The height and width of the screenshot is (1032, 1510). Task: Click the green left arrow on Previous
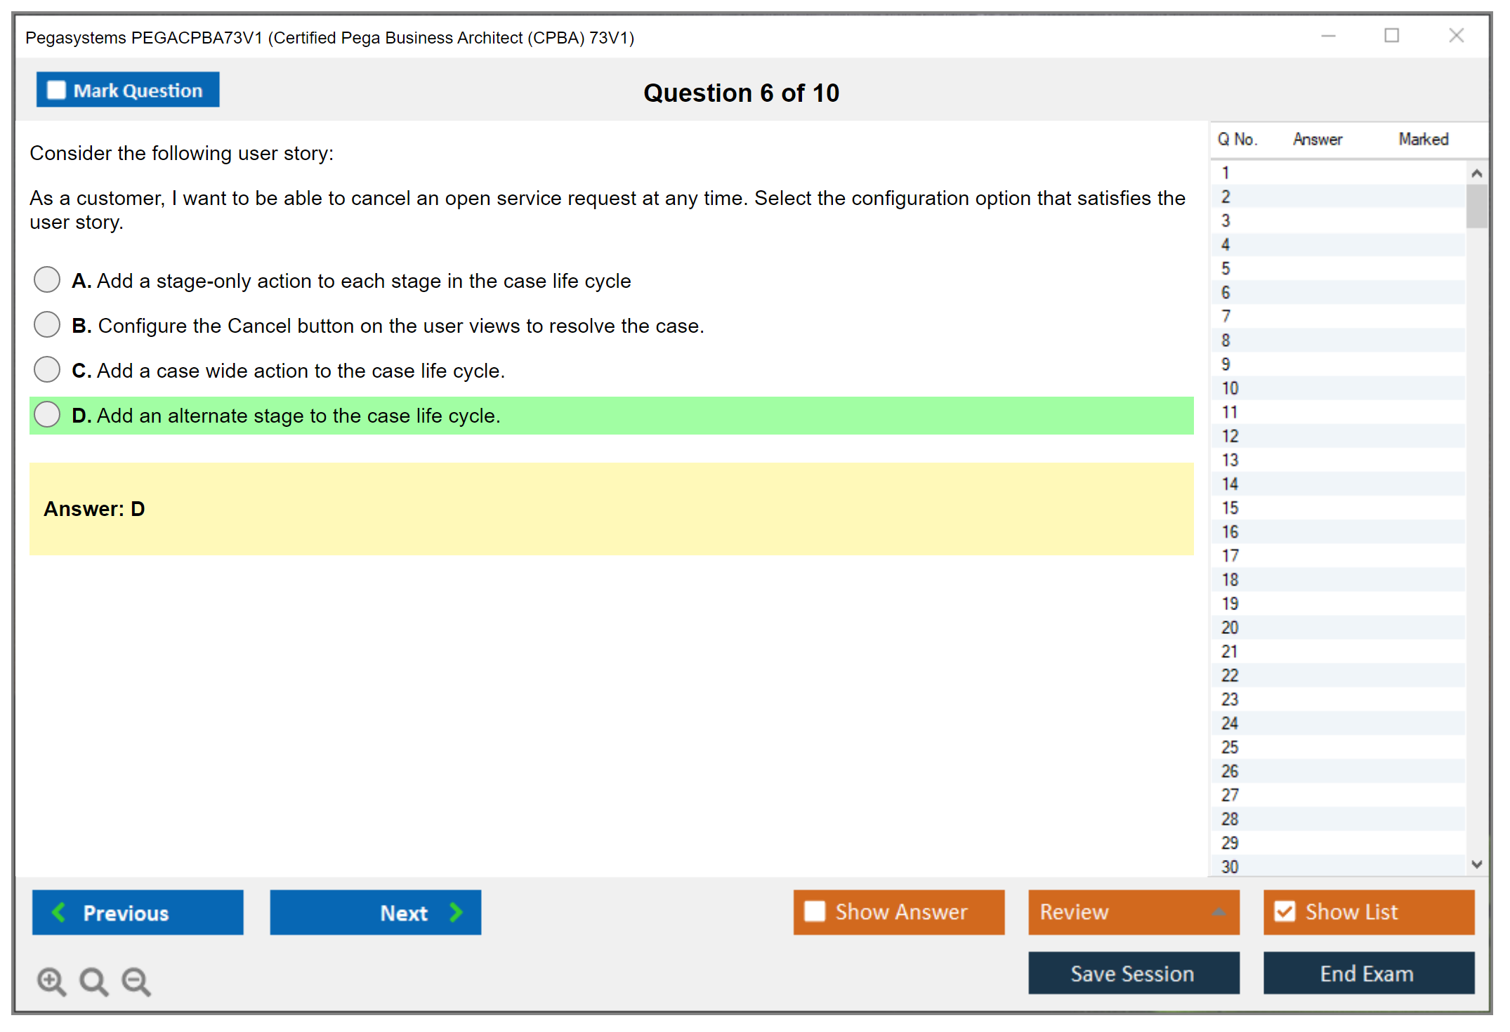pos(59,912)
